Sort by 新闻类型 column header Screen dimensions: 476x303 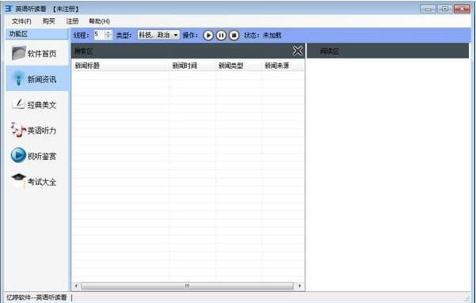(238, 66)
